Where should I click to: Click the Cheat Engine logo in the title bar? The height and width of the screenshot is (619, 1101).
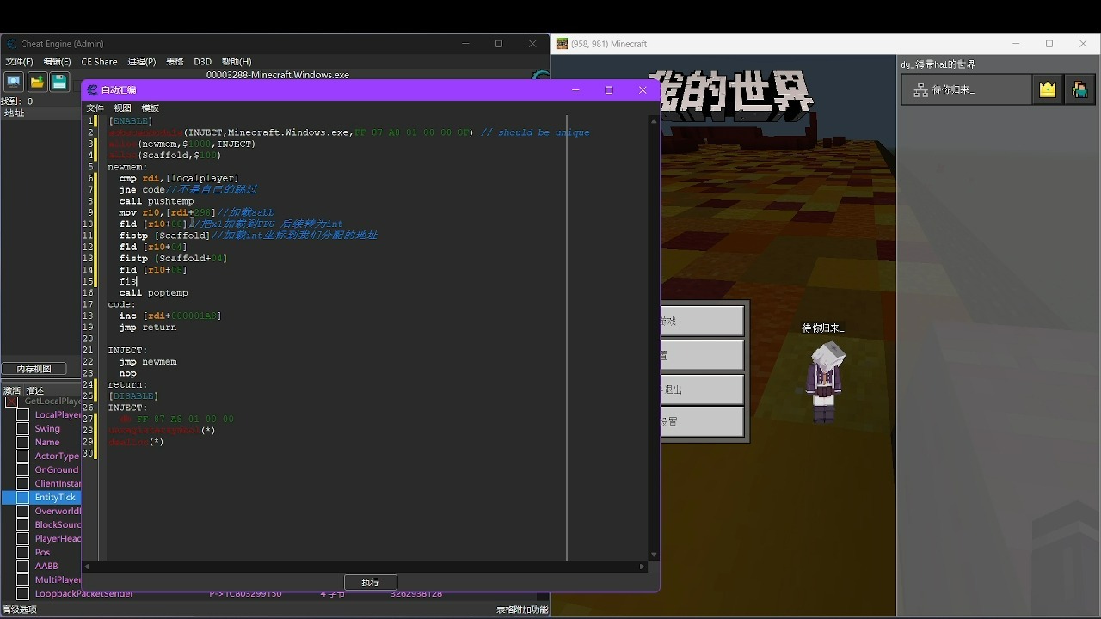[11, 44]
